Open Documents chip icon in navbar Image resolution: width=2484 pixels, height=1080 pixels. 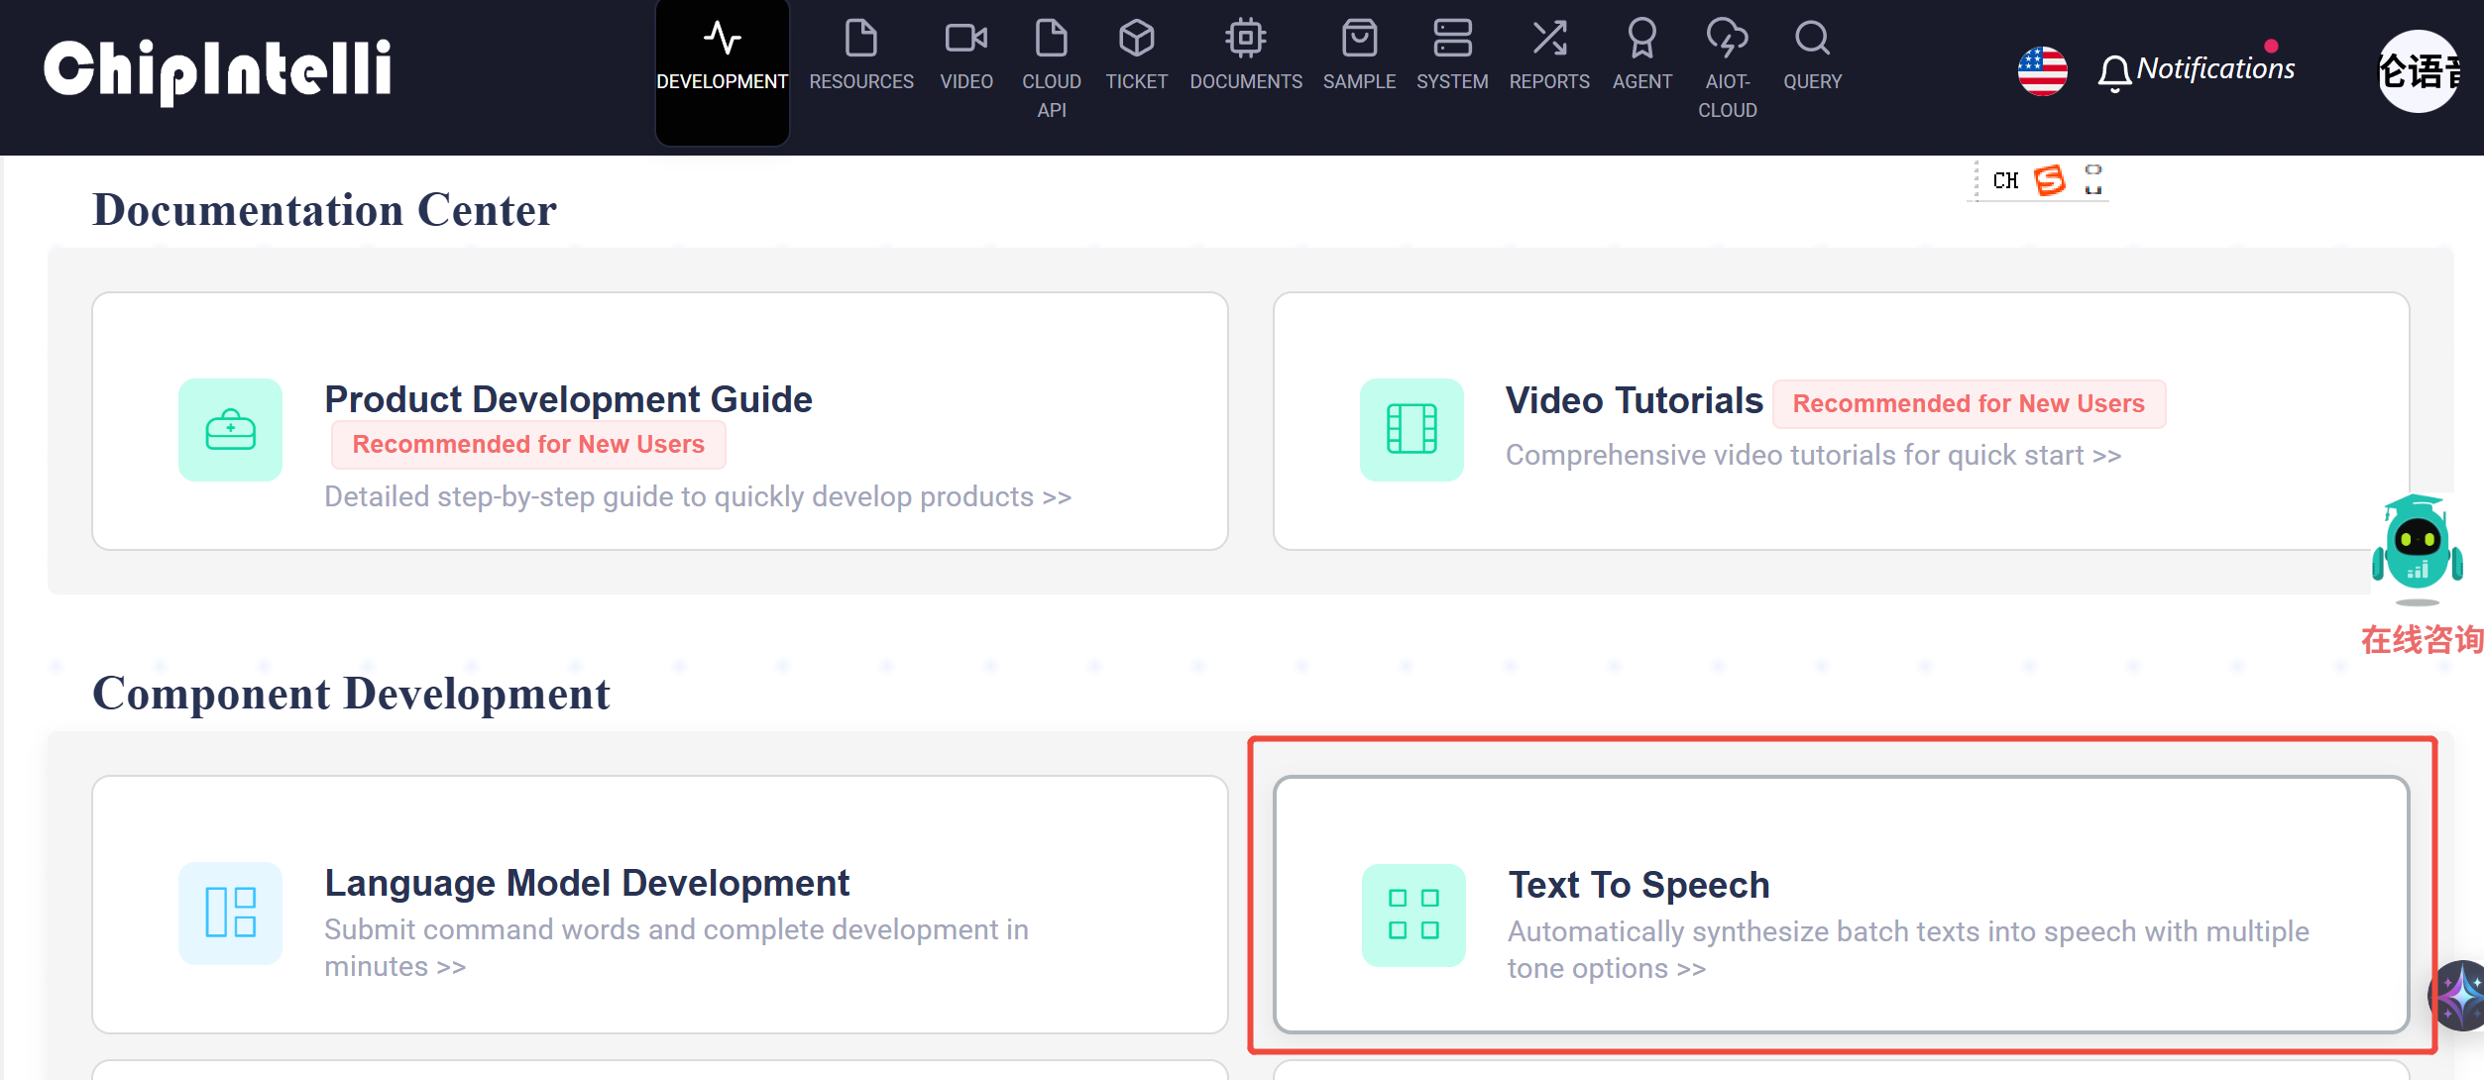pos(1245,40)
